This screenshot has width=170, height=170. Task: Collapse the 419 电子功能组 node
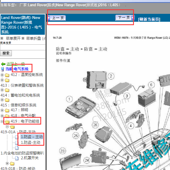(x=2, y=121)
